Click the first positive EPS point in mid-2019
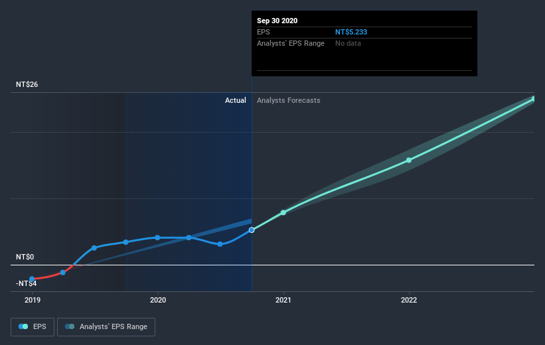 (94, 247)
